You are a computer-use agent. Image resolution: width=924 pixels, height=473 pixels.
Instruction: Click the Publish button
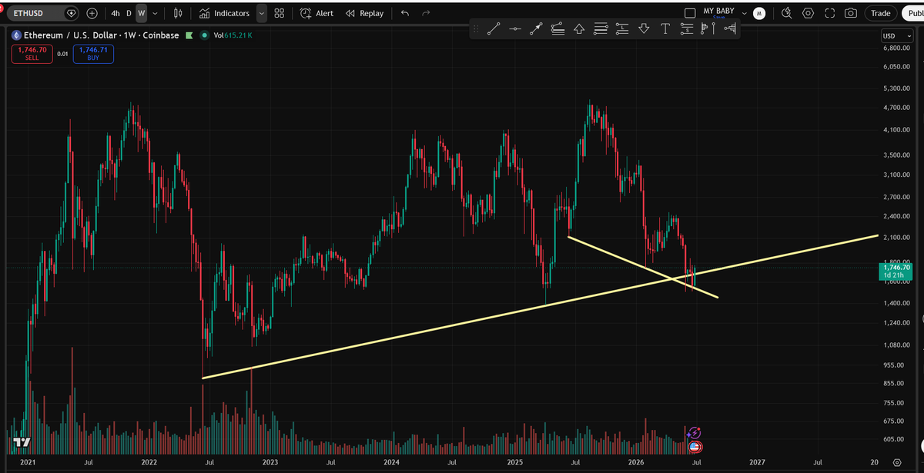coord(912,13)
